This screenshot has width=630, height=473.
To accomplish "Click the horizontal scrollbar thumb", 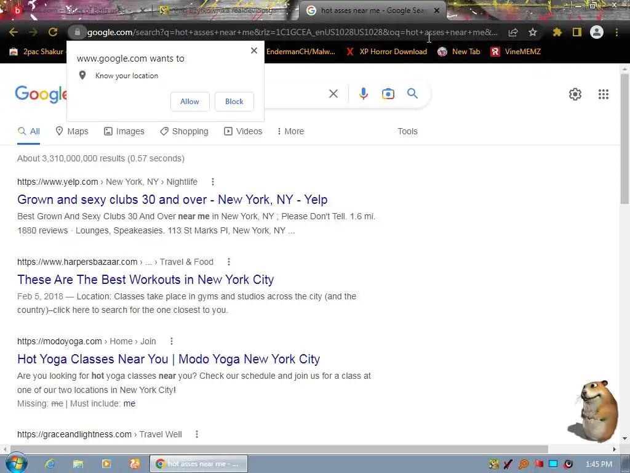I will click(x=279, y=449).
